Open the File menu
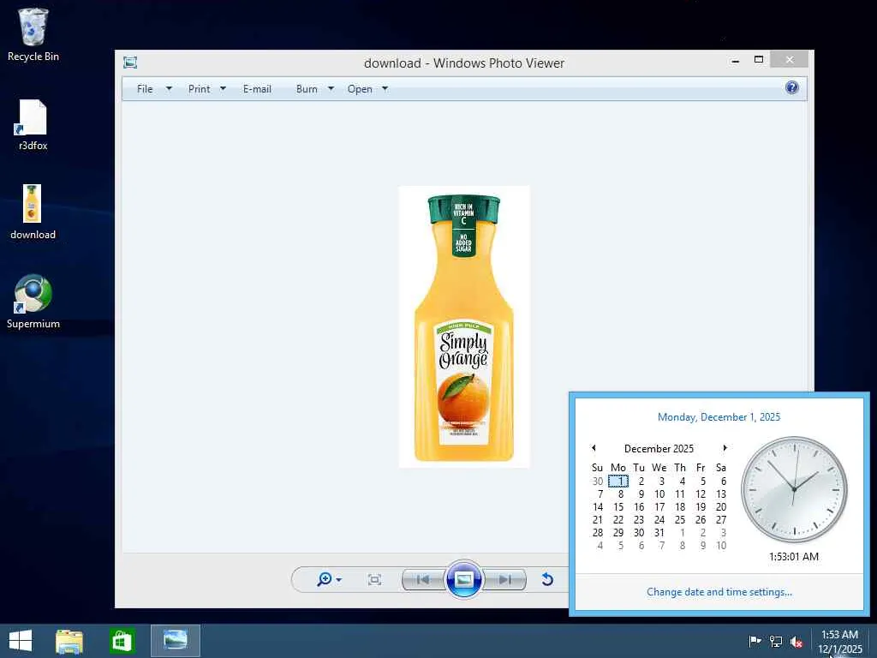Viewport: 877px width, 658px height. pyautogui.click(x=144, y=89)
